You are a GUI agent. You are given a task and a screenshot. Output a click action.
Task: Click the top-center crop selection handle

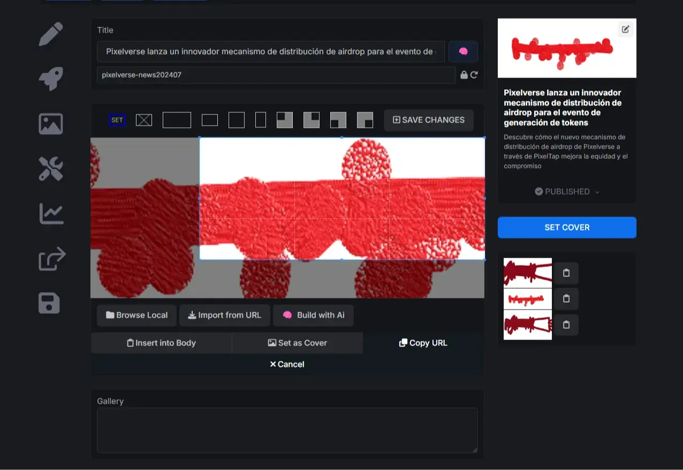342,137
